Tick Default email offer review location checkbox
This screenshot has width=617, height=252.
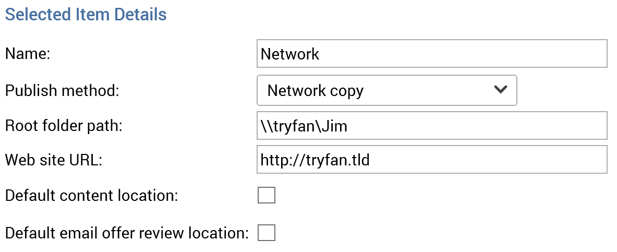(x=267, y=233)
